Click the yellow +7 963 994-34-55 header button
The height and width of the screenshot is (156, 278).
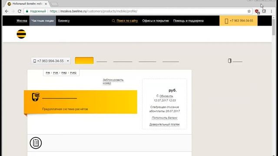(238, 21)
